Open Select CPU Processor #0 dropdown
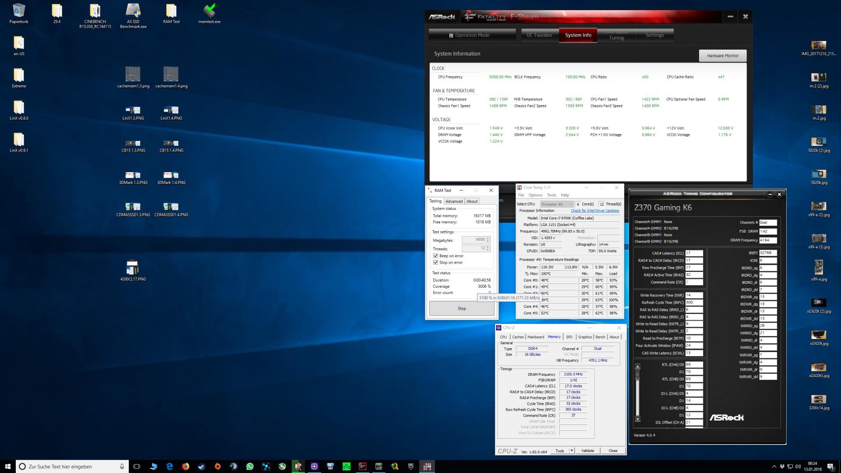The height and width of the screenshot is (473, 841). [556, 204]
